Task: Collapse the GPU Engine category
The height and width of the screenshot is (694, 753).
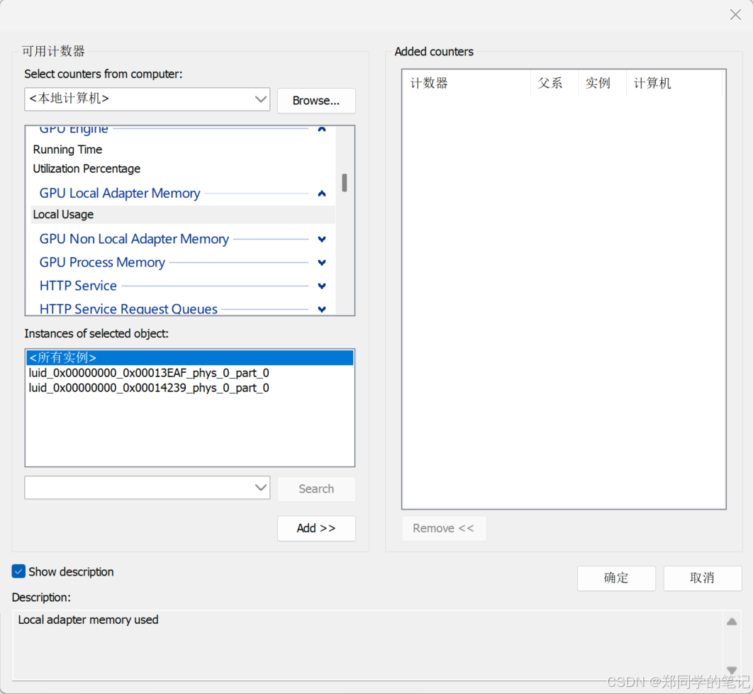Action: (x=322, y=129)
